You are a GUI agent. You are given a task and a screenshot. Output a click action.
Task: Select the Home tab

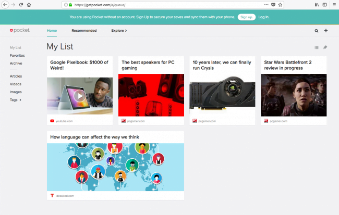point(52,31)
